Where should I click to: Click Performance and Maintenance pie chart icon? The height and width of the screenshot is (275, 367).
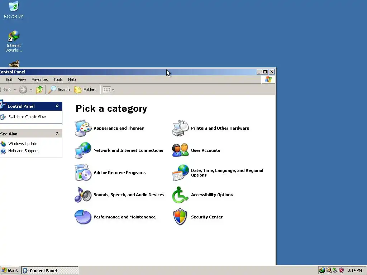click(x=83, y=217)
